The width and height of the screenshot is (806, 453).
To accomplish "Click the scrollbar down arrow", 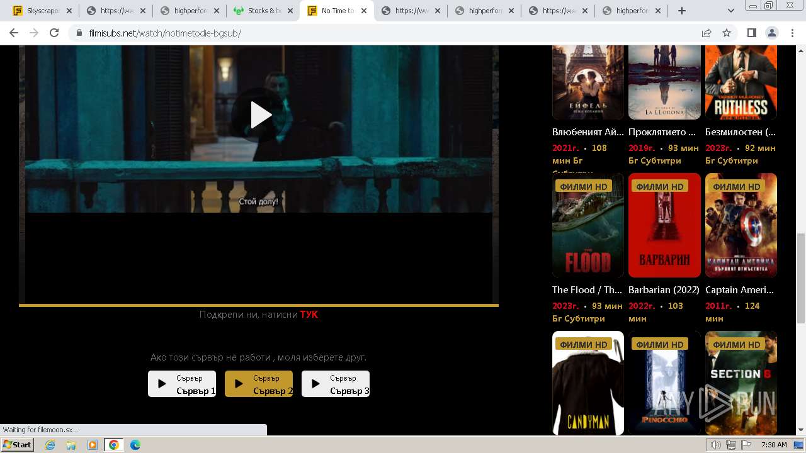I will coord(801,430).
